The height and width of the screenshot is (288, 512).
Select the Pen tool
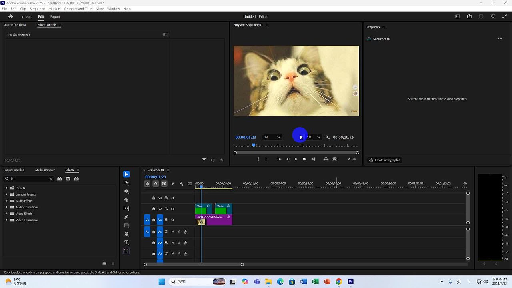click(126, 216)
